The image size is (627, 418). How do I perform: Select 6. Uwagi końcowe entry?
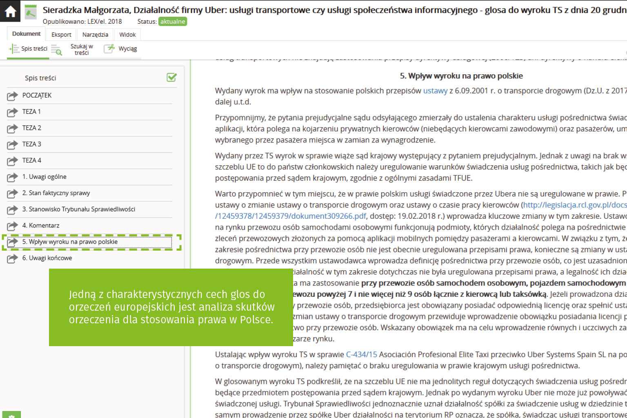[47, 258]
